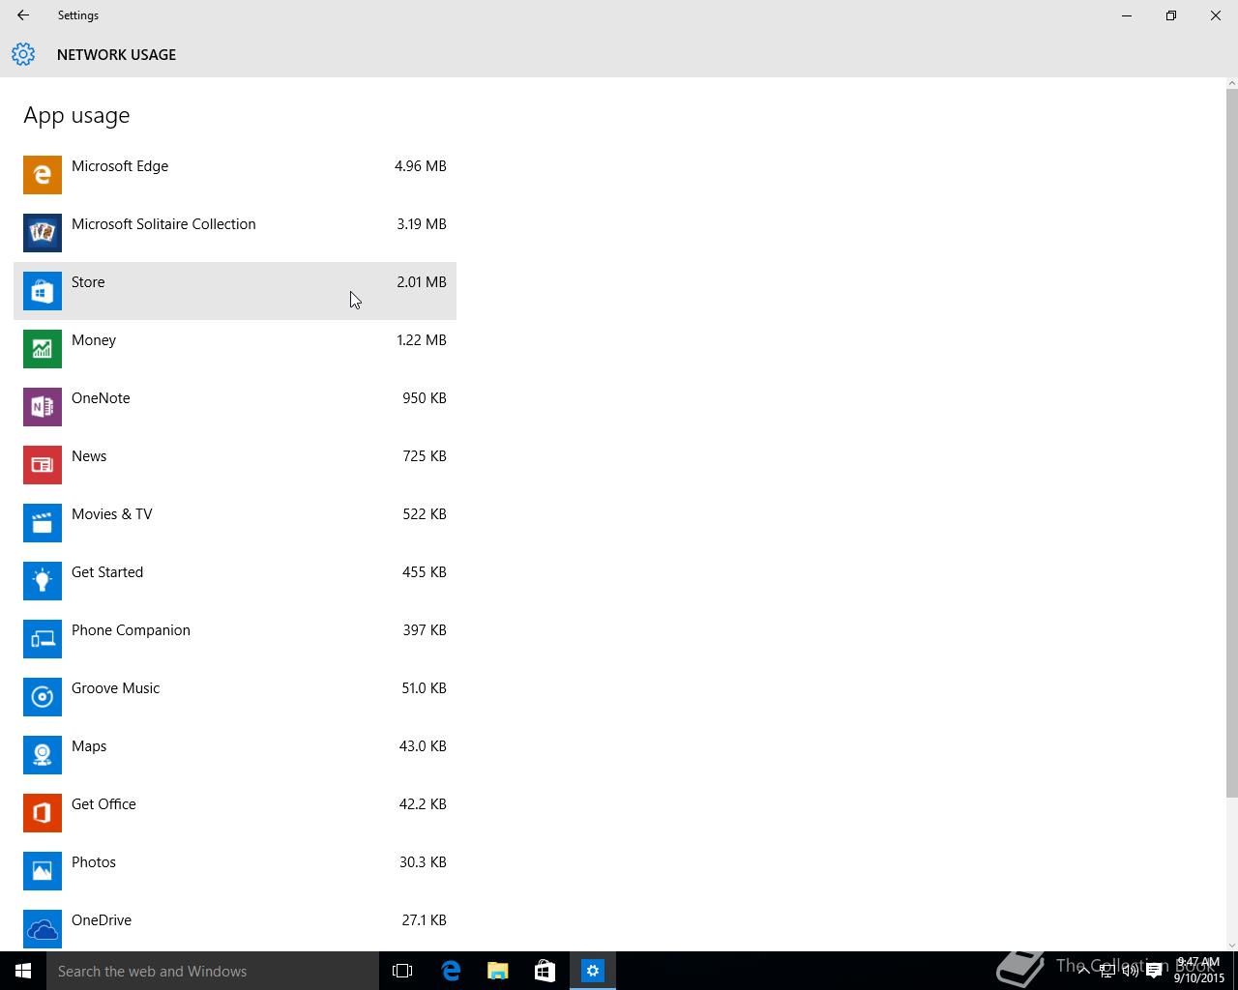Screen dimensions: 1238x990
Task: Click the Get Started lightbulb icon
Action: click(x=43, y=581)
